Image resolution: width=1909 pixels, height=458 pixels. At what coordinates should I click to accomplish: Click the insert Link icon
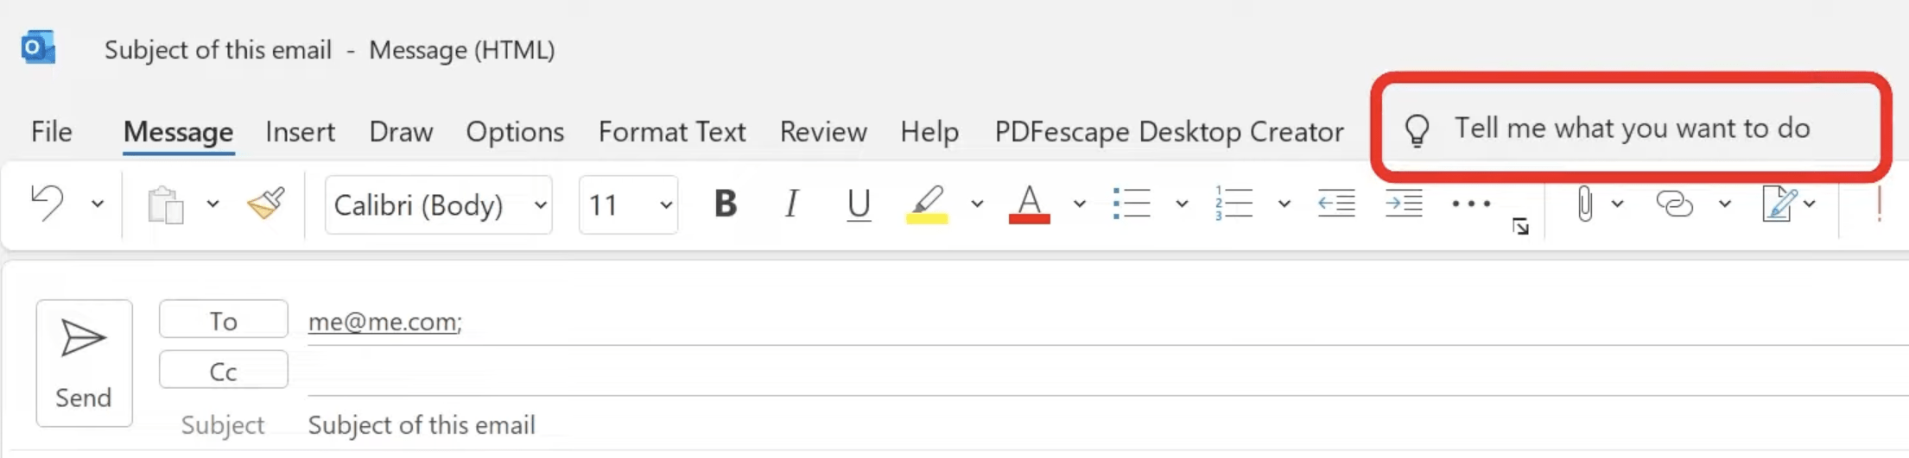tap(1674, 204)
